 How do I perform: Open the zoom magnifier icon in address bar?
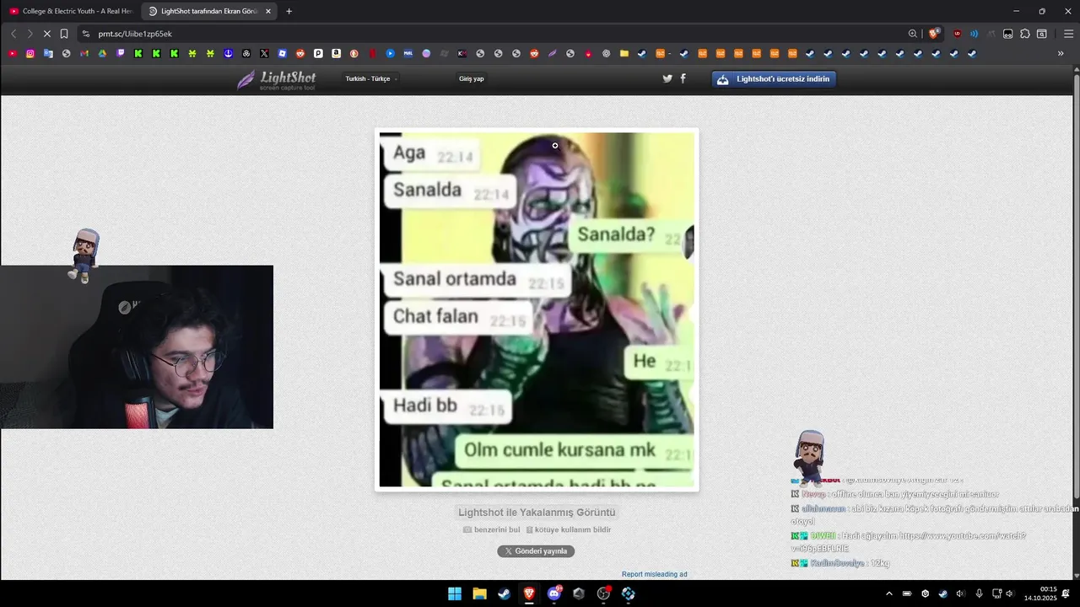point(913,34)
